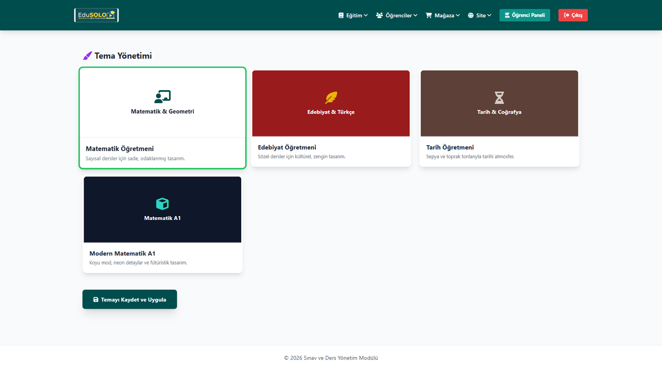This screenshot has height=369, width=662.
Task: Expand the Eğitim dropdown chevron
Action: 366,15
